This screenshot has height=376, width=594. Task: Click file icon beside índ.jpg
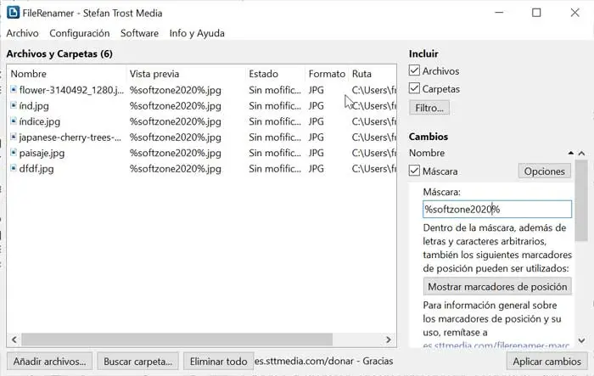[14, 105]
